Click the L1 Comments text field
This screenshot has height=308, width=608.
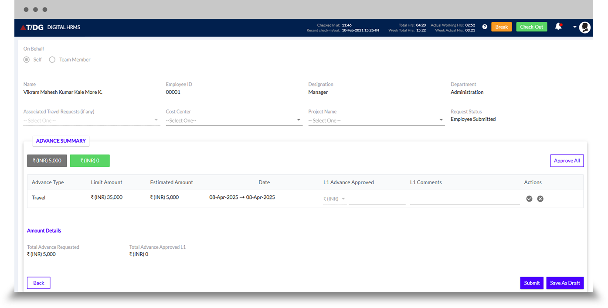click(x=465, y=199)
